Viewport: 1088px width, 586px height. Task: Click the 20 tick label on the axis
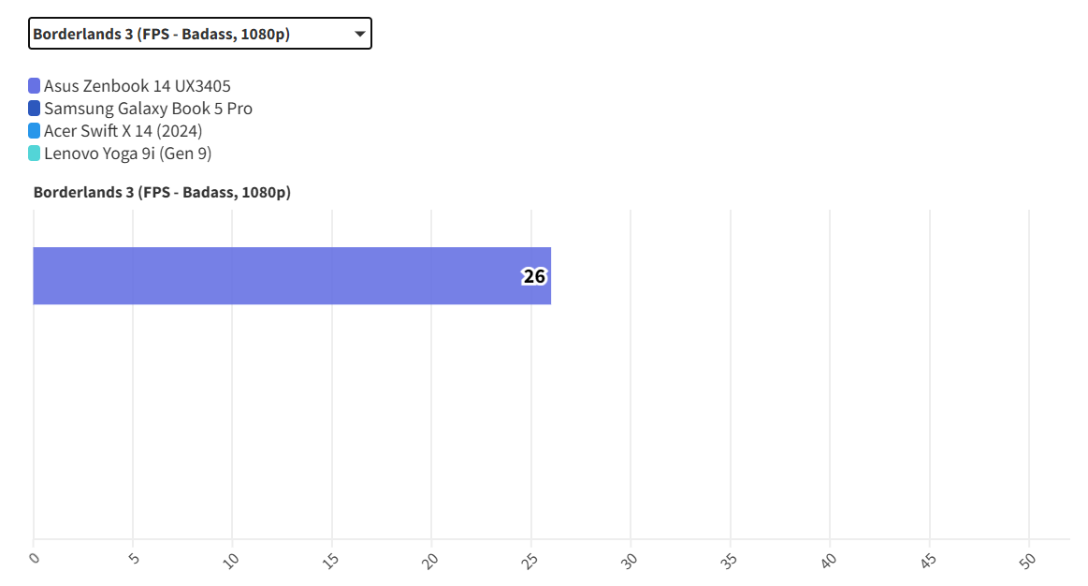coord(431,560)
